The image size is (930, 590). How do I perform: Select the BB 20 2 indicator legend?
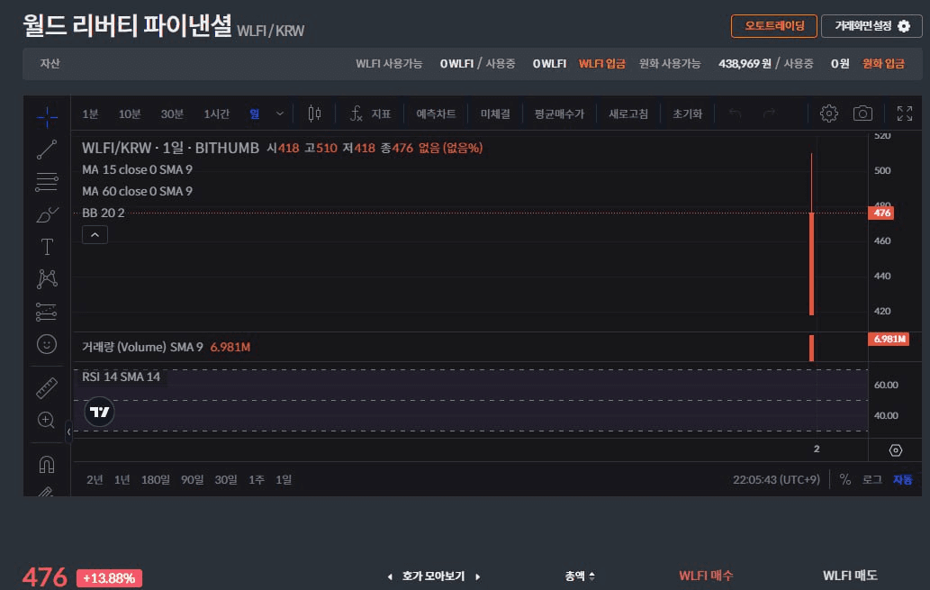tap(104, 213)
